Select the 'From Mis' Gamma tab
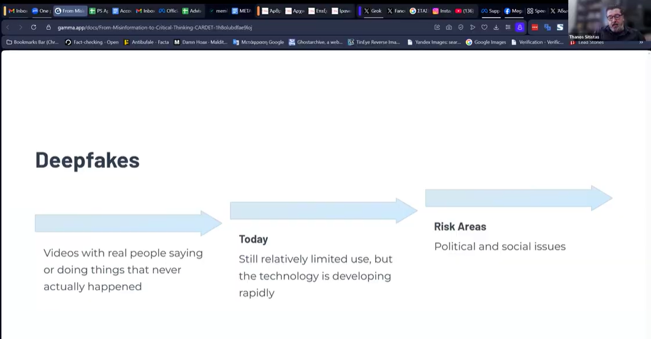The width and height of the screenshot is (651, 339). point(70,11)
